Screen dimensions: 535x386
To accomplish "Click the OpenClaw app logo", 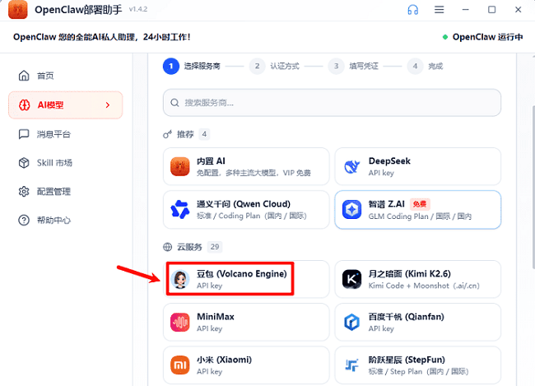I will 18,10.
